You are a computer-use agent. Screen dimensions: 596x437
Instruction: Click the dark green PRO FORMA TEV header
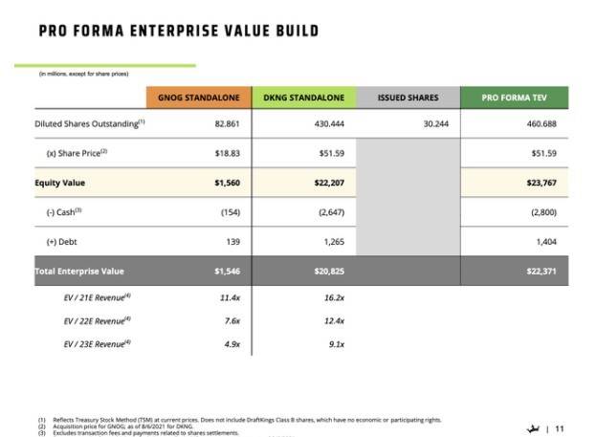pos(513,98)
